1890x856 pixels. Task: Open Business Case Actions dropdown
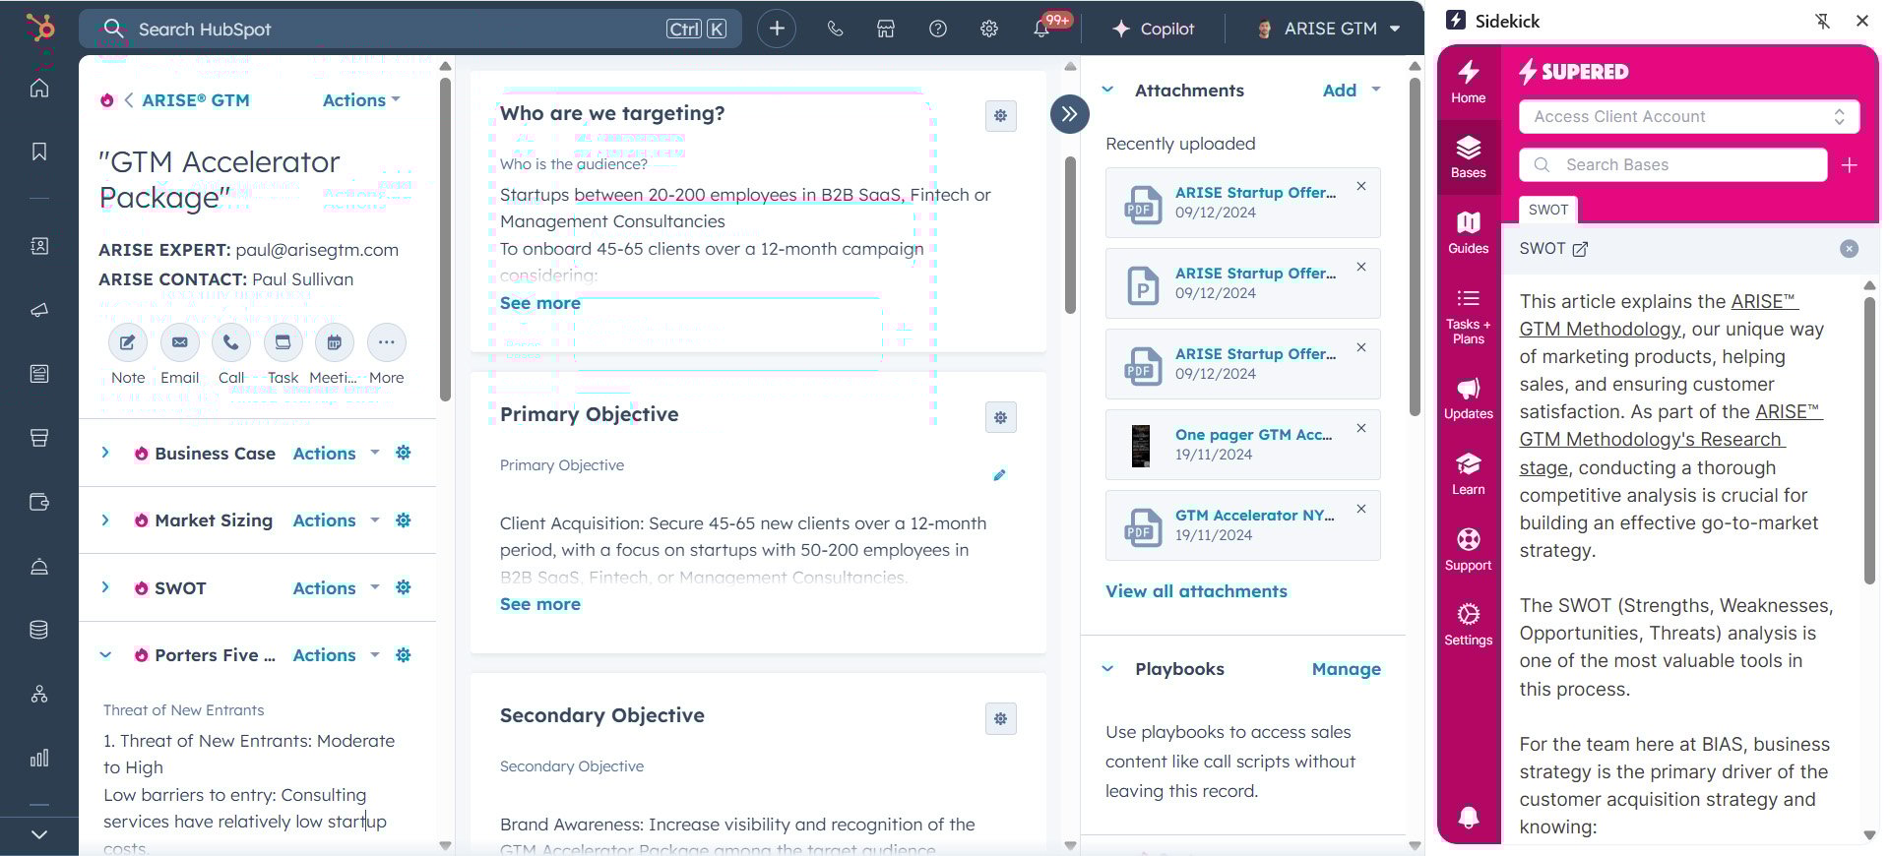pos(336,454)
